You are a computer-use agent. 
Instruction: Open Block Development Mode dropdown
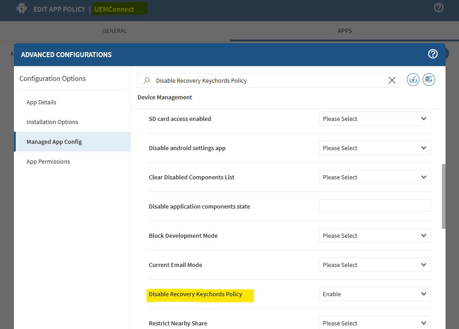tap(374, 236)
